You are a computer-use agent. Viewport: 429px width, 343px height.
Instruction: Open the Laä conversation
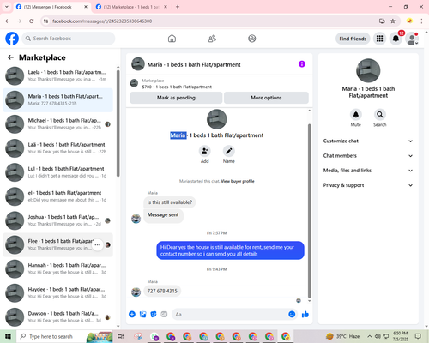pos(58,148)
